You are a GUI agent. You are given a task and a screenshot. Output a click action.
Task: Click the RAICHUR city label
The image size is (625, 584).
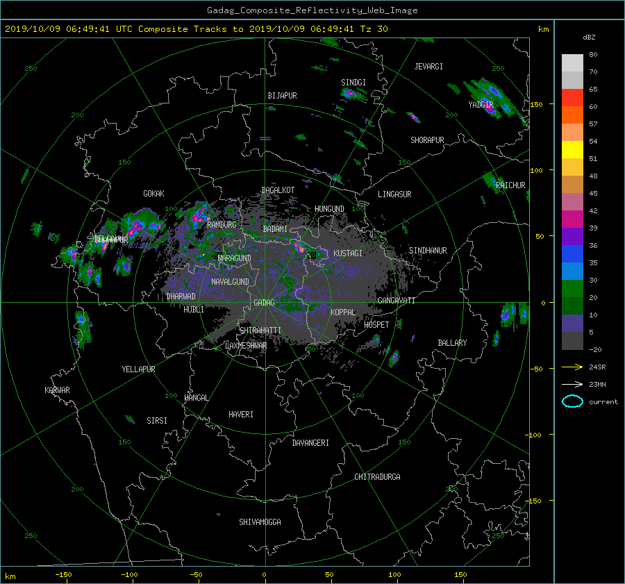(510, 185)
